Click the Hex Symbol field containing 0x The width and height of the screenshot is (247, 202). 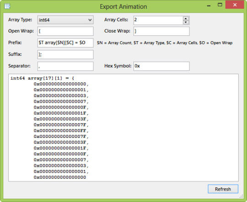click(161, 66)
